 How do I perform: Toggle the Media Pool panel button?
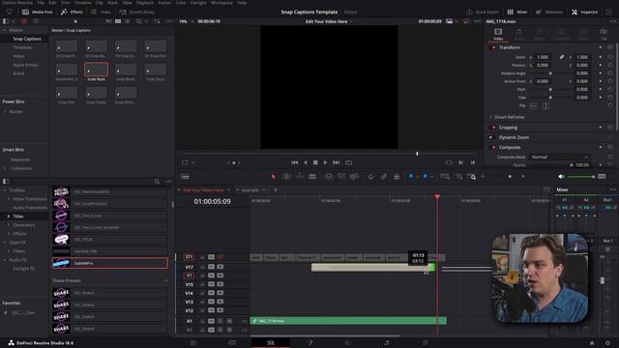coord(38,12)
